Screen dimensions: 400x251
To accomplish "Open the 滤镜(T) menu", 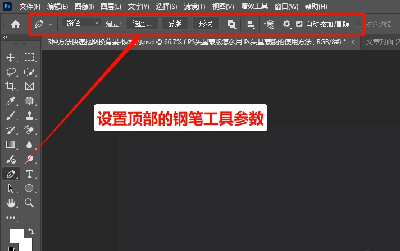I will click(x=194, y=6).
